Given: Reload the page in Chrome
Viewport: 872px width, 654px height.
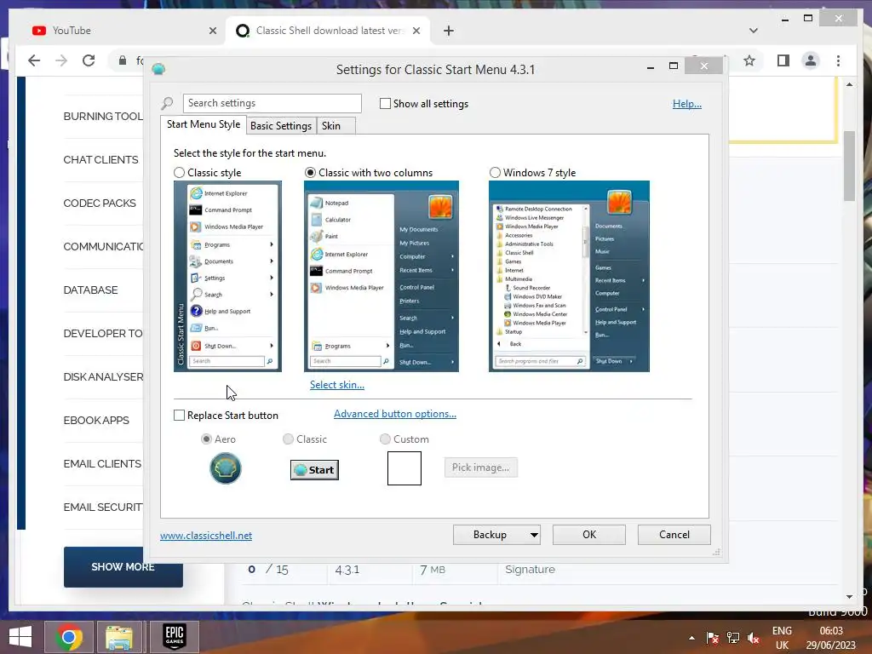Looking at the screenshot, I should tap(89, 60).
